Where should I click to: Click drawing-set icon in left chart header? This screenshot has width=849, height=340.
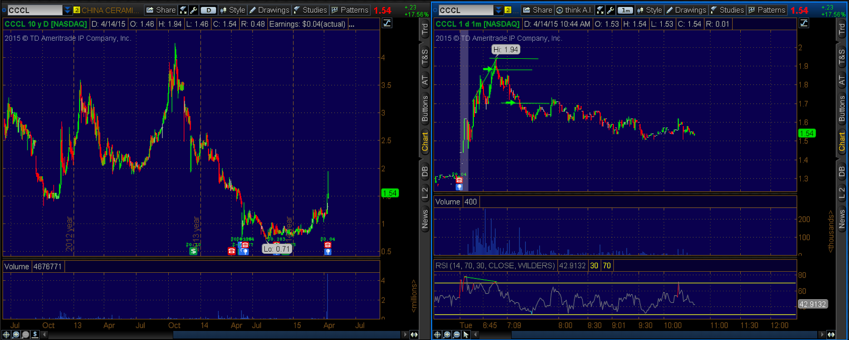point(387,23)
